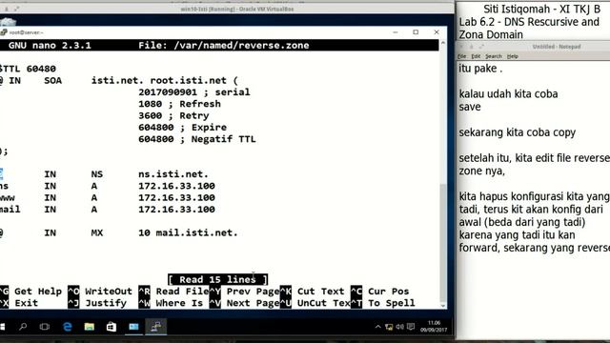The height and width of the screenshot is (343, 610).
Task: Launch Microsoft Edge from the taskbar
Action: tap(68, 327)
